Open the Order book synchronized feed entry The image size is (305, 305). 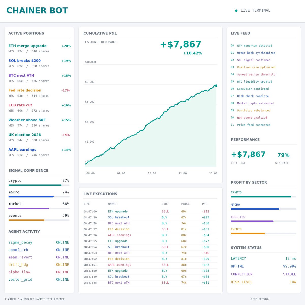[x=253, y=53]
